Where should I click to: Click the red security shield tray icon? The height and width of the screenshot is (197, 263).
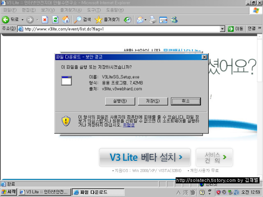point(218,192)
